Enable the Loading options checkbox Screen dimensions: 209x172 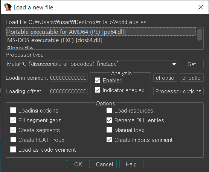(x=13, y=110)
